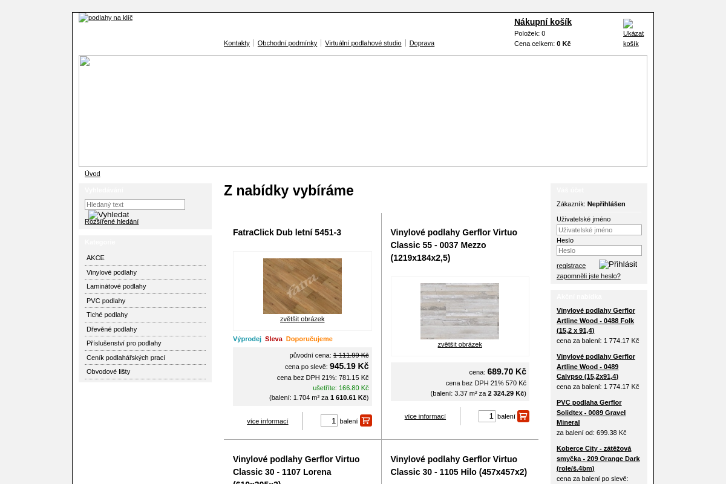Open Virtuální podlahové studio
Viewport: 726px width, 484px height.
pyautogui.click(x=363, y=43)
